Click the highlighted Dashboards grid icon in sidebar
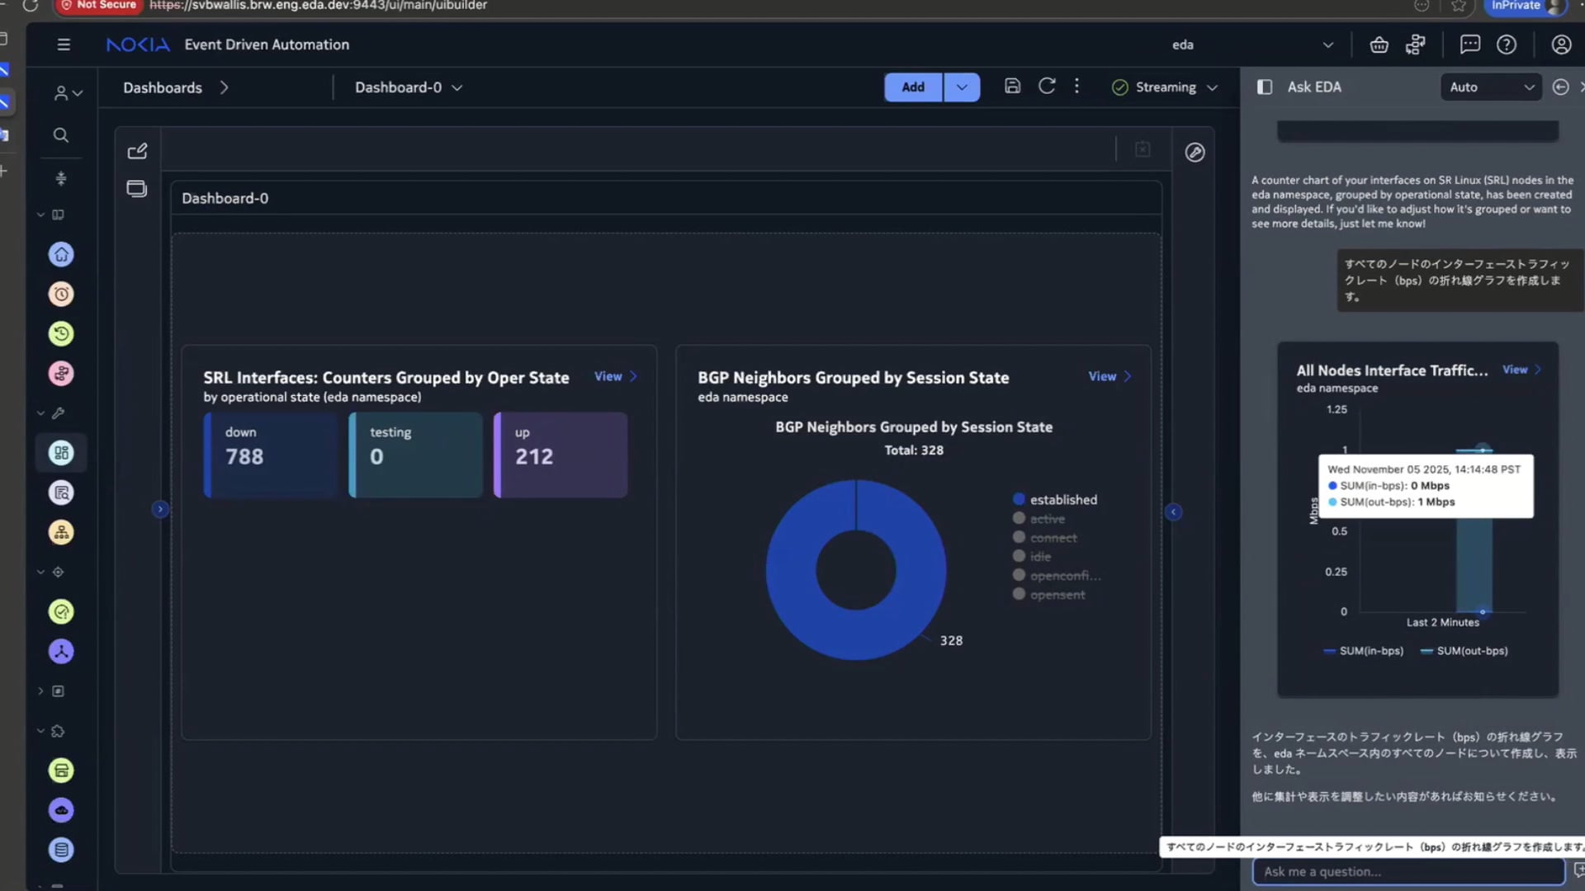Image resolution: width=1585 pixels, height=891 pixels. (x=61, y=452)
